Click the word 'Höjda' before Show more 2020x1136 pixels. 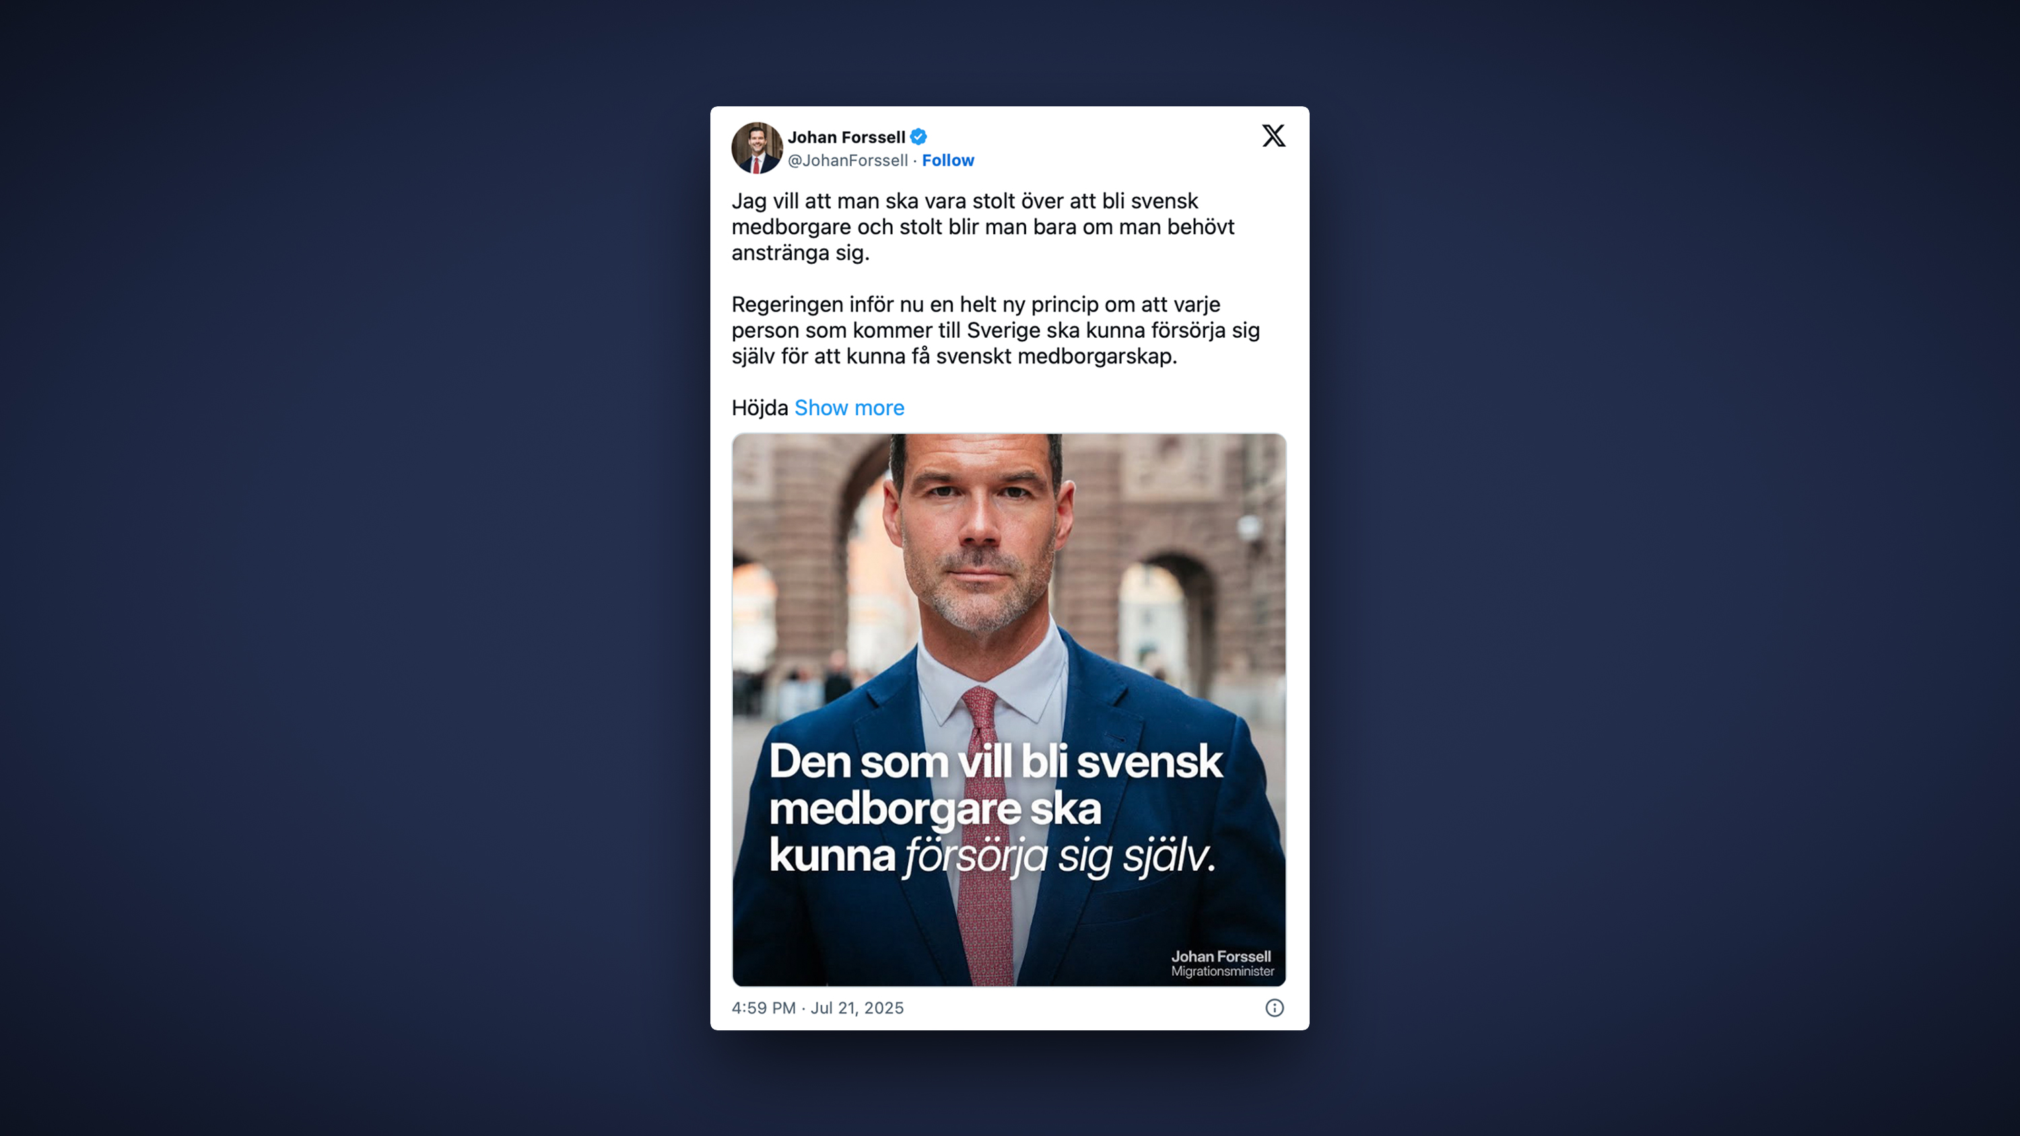click(759, 408)
